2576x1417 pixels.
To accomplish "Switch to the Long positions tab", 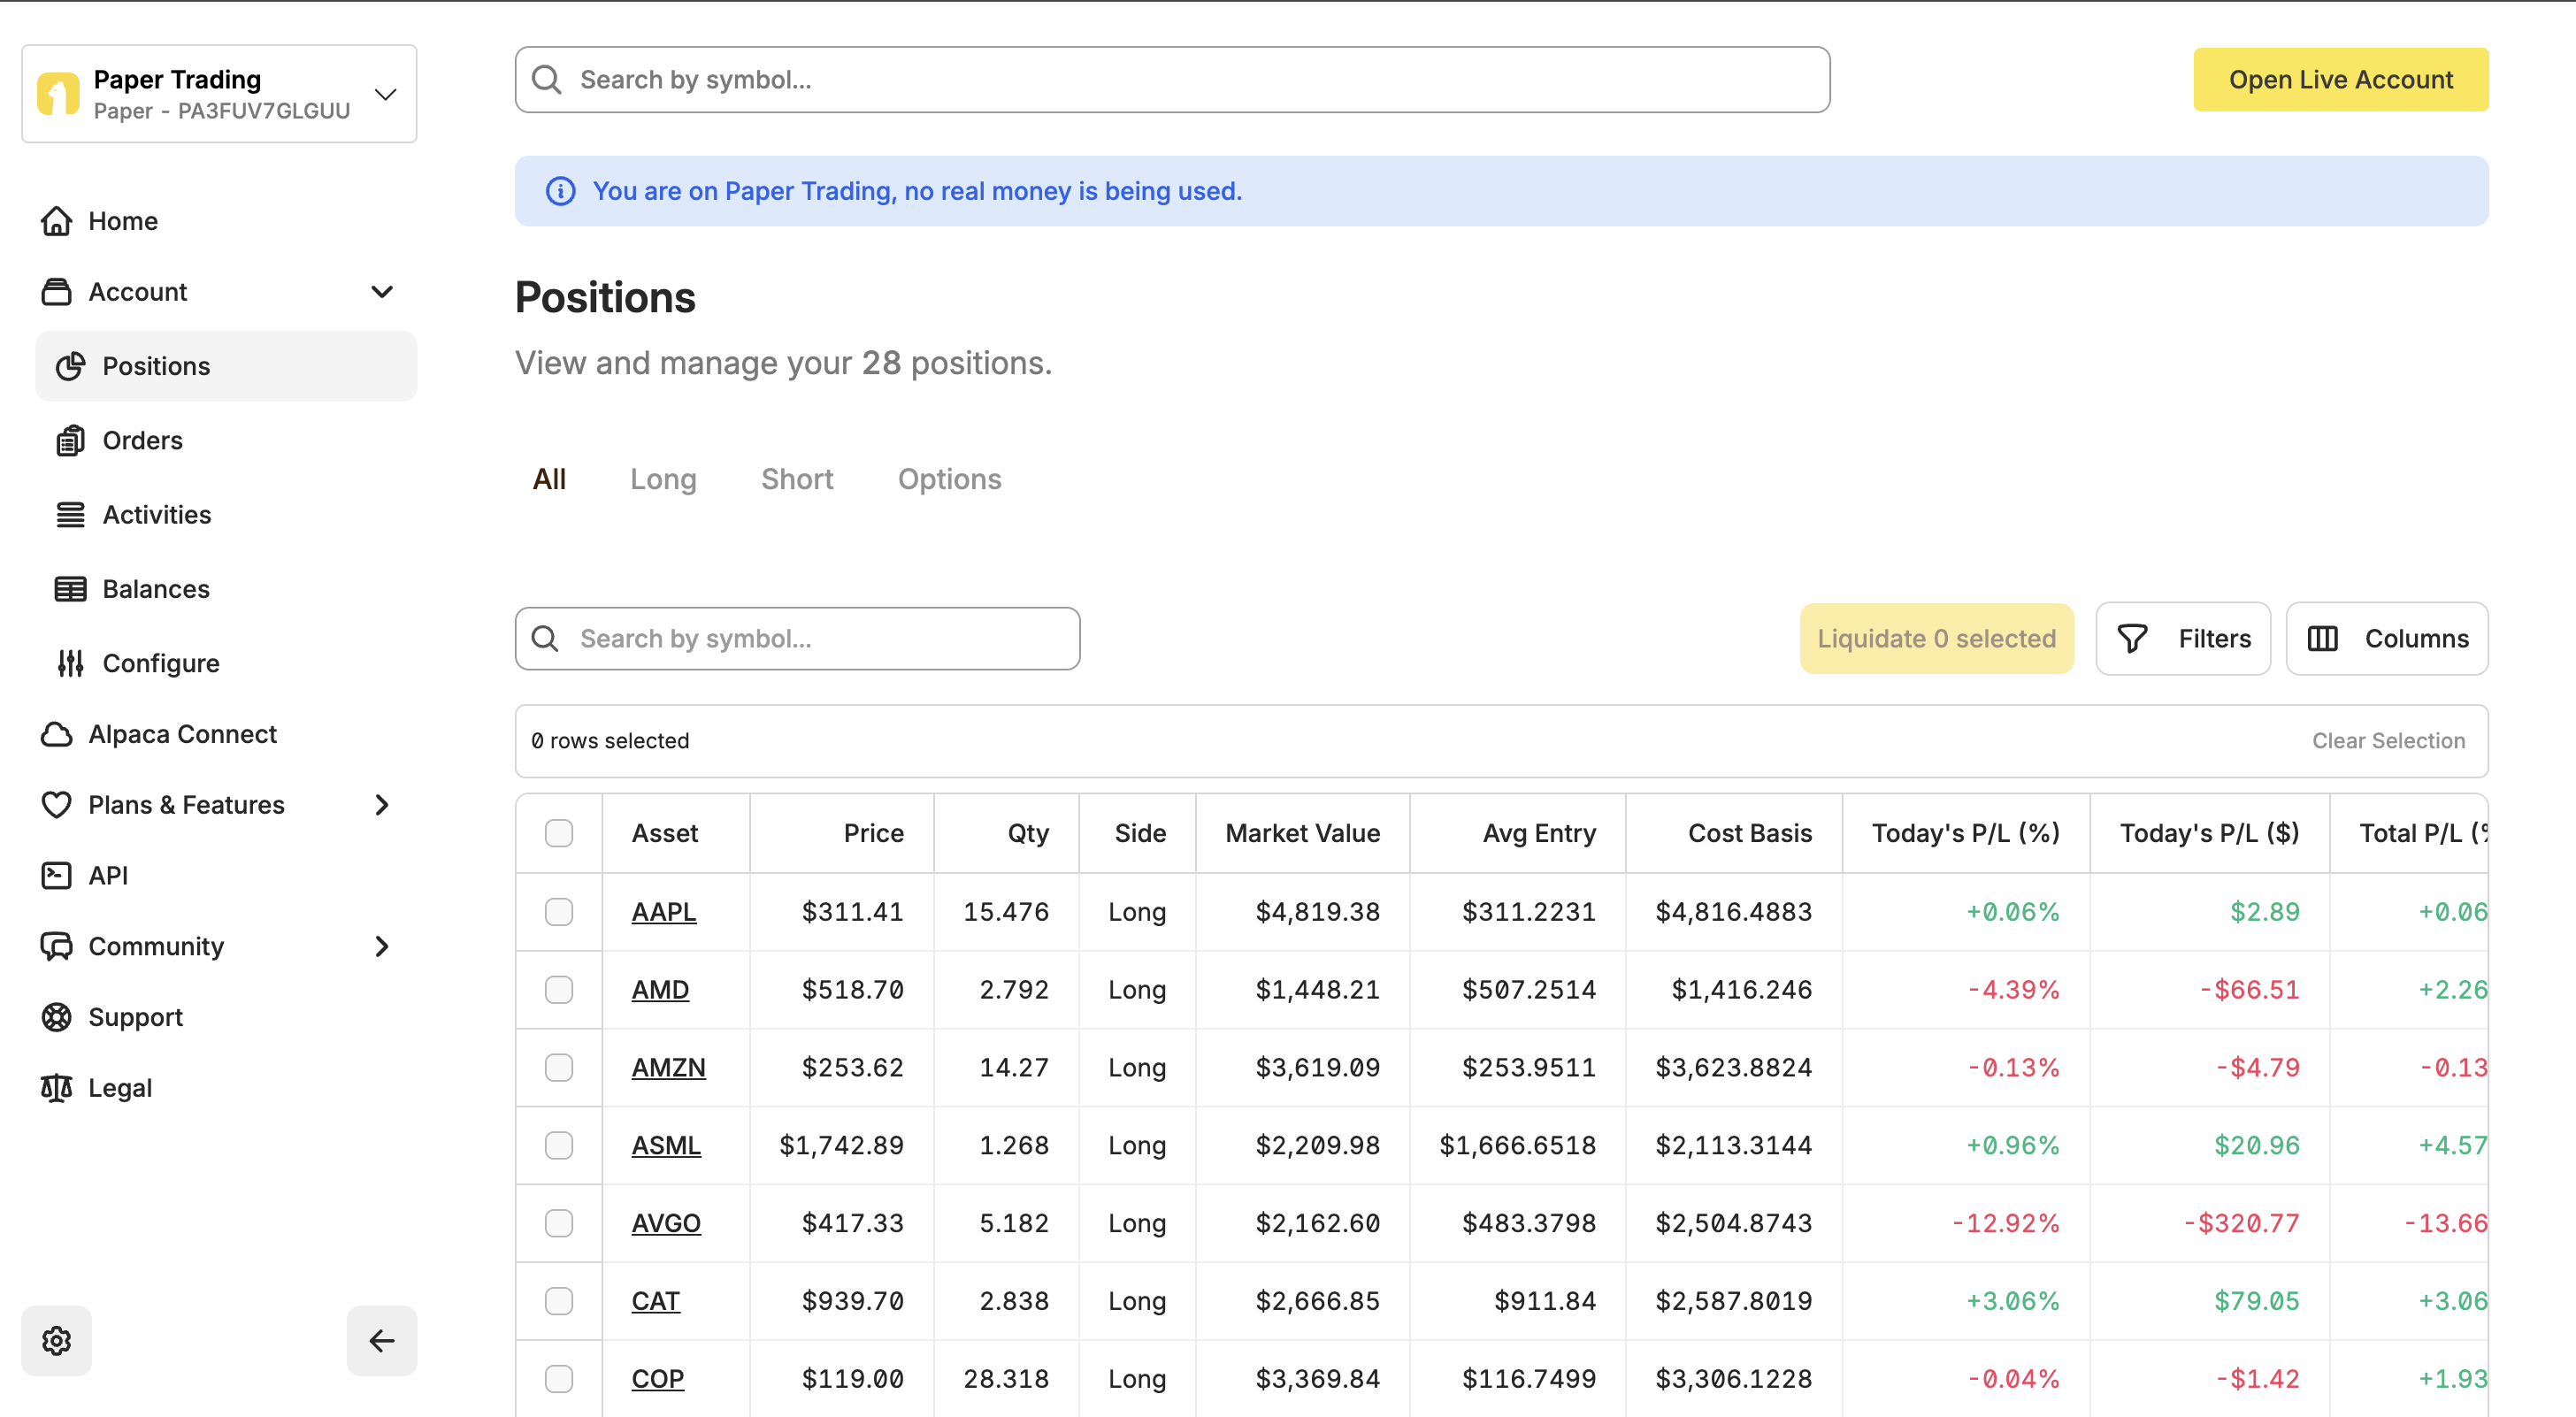I will pyautogui.click(x=663, y=479).
